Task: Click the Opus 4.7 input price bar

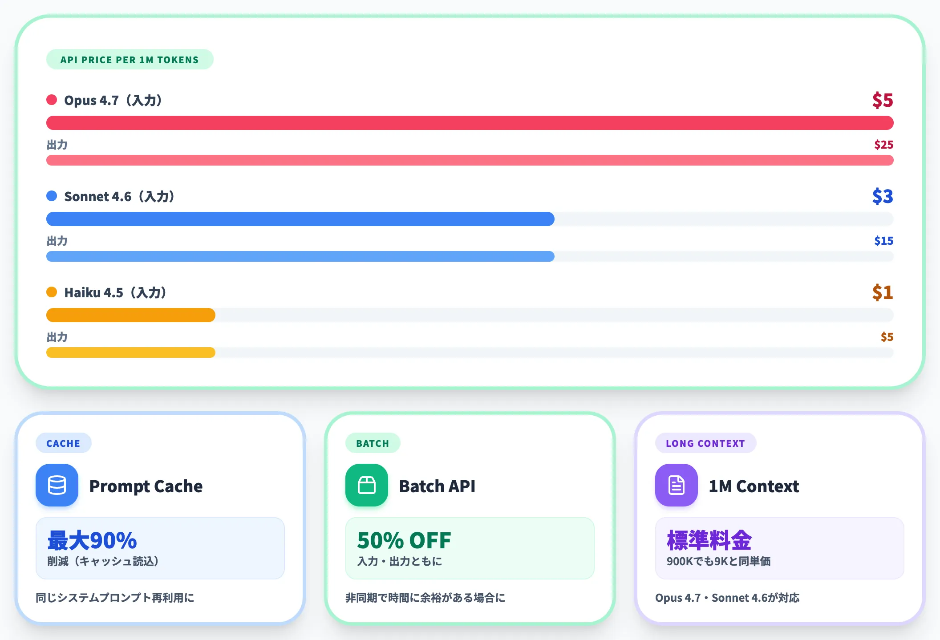Action: coord(470,123)
